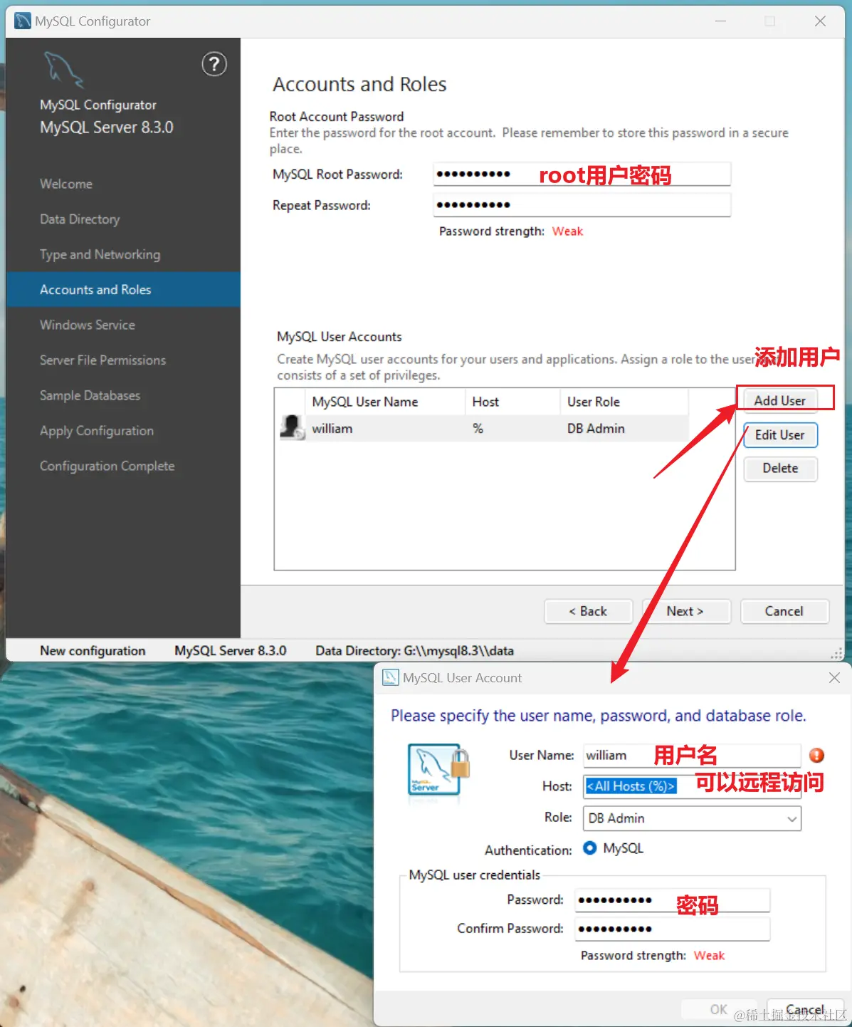Open the Host combo box All Hosts
Image resolution: width=852 pixels, height=1027 pixels.
point(692,786)
